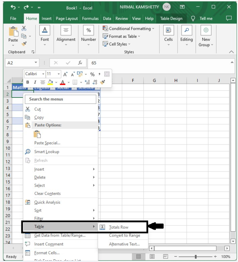Switch to the Insert tab
The width and height of the screenshot is (238, 262).
pos(47,18)
